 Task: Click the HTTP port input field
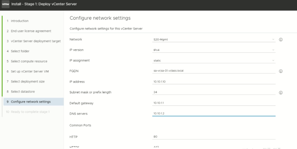pos(214,136)
